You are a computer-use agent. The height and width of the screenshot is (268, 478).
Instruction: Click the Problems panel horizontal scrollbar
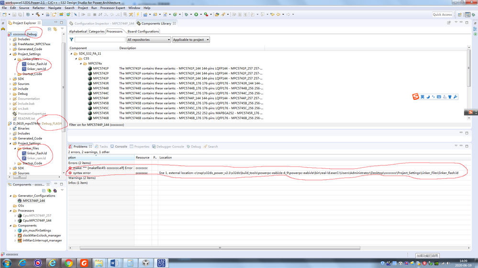220,248
